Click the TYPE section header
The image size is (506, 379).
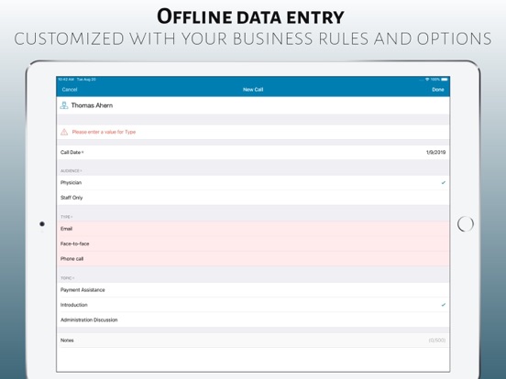point(66,217)
